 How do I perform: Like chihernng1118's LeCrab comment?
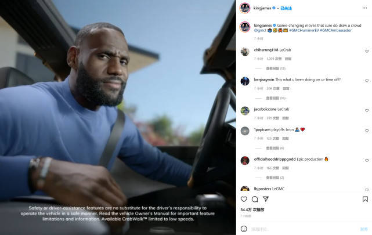[367, 51]
